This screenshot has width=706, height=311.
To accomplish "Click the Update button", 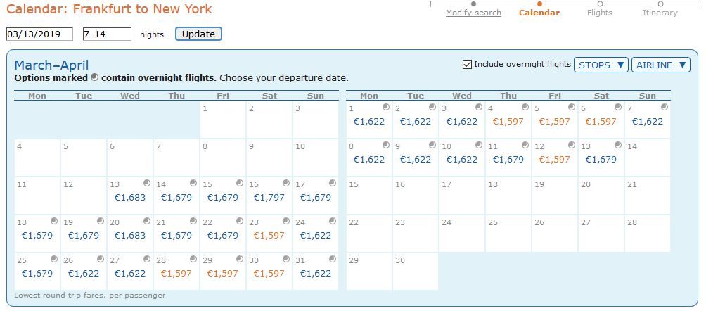I will [198, 34].
